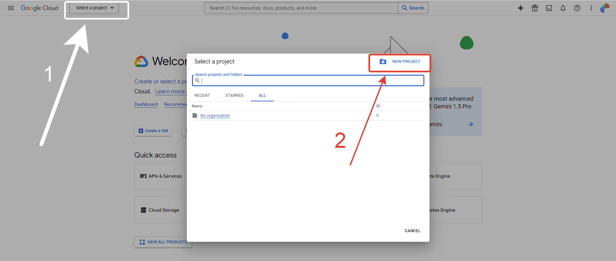The image size is (616, 261).
Task: Select the ALL tab
Action: (262, 96)
